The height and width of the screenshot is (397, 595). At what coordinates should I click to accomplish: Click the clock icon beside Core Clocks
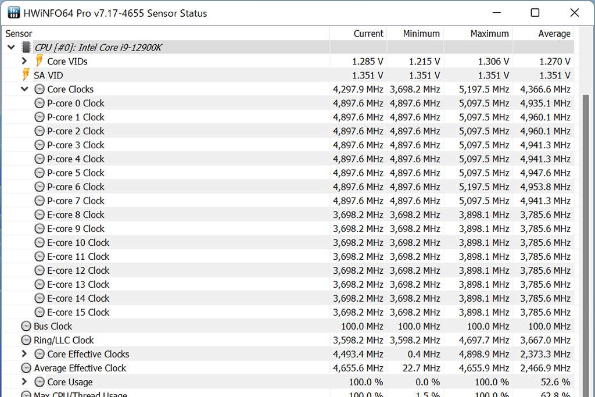(x=40, y=90)
